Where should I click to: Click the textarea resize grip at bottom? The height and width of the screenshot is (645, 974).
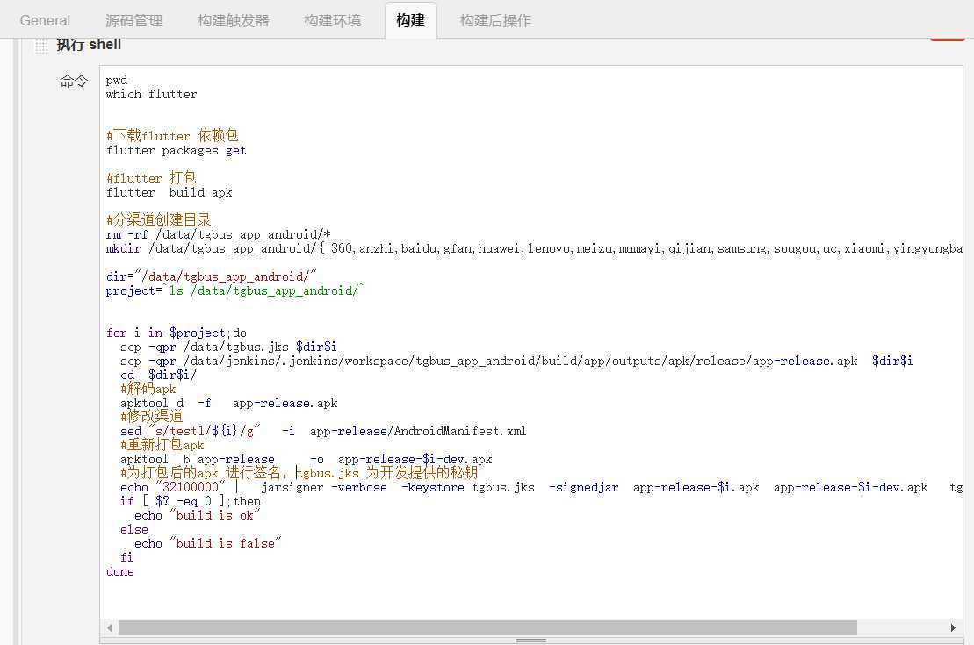[x=531, y=640]
